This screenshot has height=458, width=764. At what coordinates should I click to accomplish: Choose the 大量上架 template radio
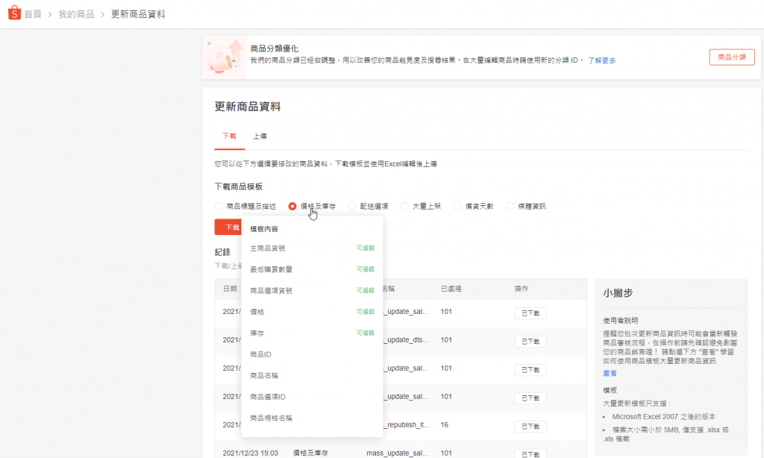point(404,206)
